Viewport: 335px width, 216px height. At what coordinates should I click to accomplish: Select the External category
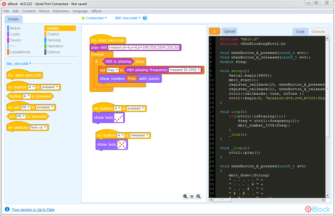(x=54, y=52)
